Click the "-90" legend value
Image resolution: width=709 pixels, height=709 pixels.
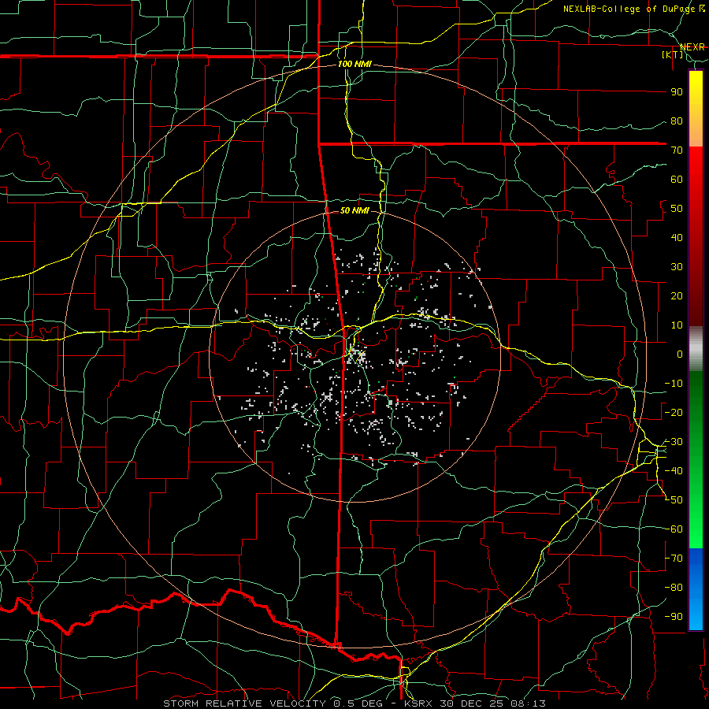674,617
